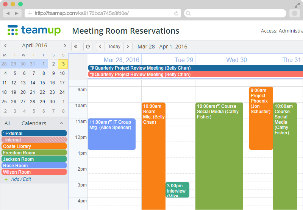
Task: Click the Thu 31 day header
Action: (291, 60)
